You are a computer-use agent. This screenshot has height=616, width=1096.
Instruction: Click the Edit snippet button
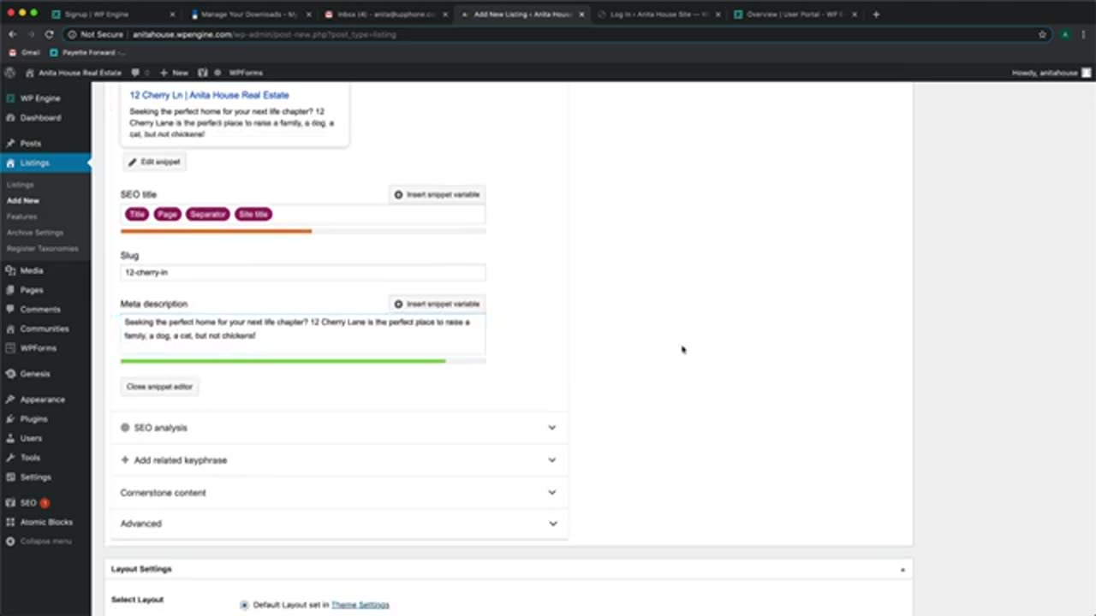pos(154,162)
